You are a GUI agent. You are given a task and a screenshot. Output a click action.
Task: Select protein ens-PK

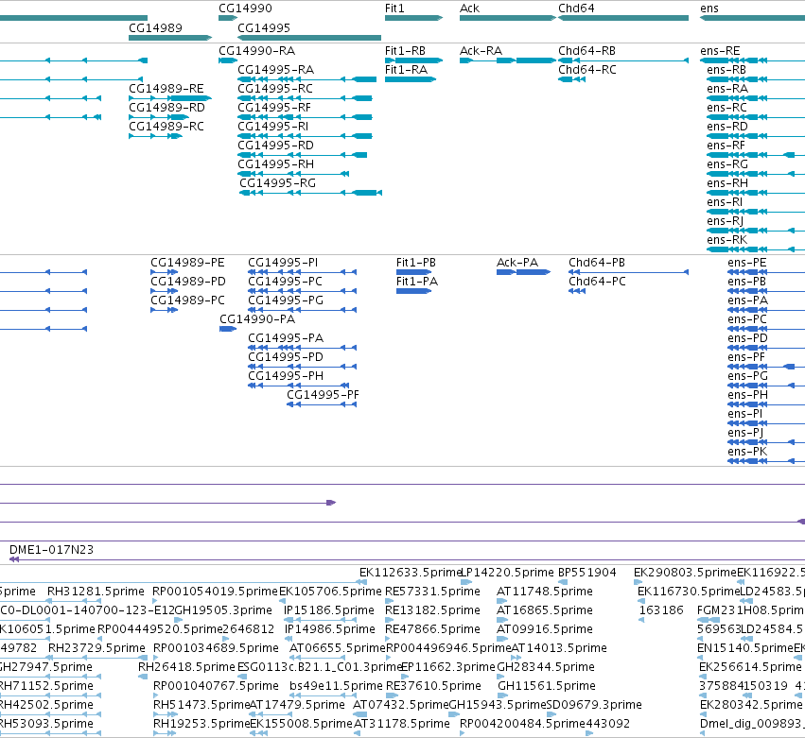[766, 461]
